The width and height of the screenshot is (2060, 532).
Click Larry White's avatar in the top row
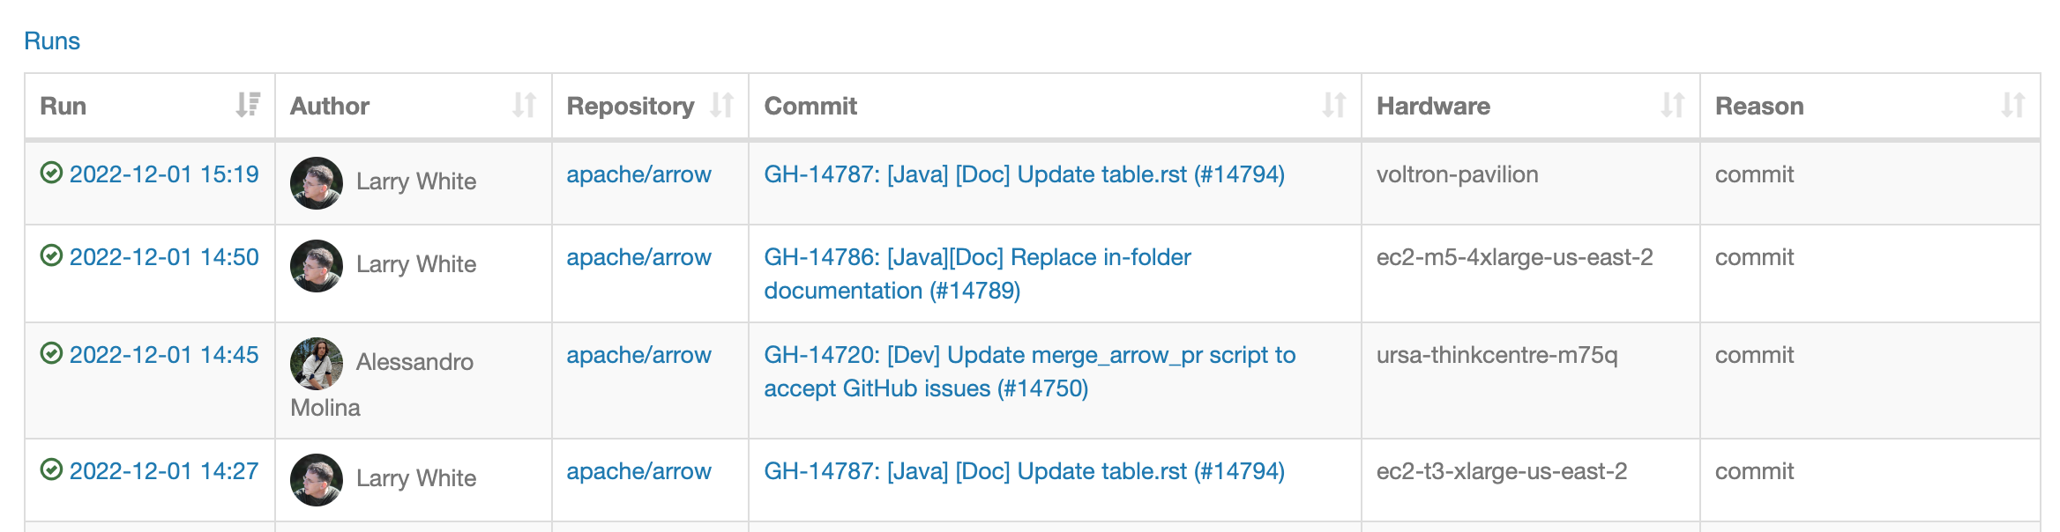(317, 181)
